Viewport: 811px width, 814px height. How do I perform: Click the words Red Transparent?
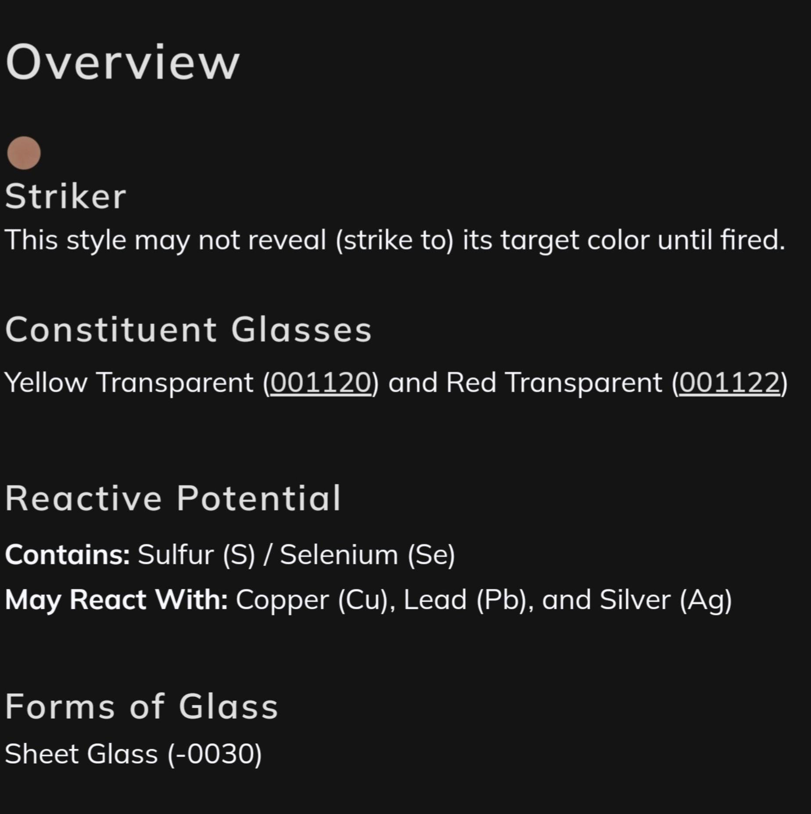[554, 382]
